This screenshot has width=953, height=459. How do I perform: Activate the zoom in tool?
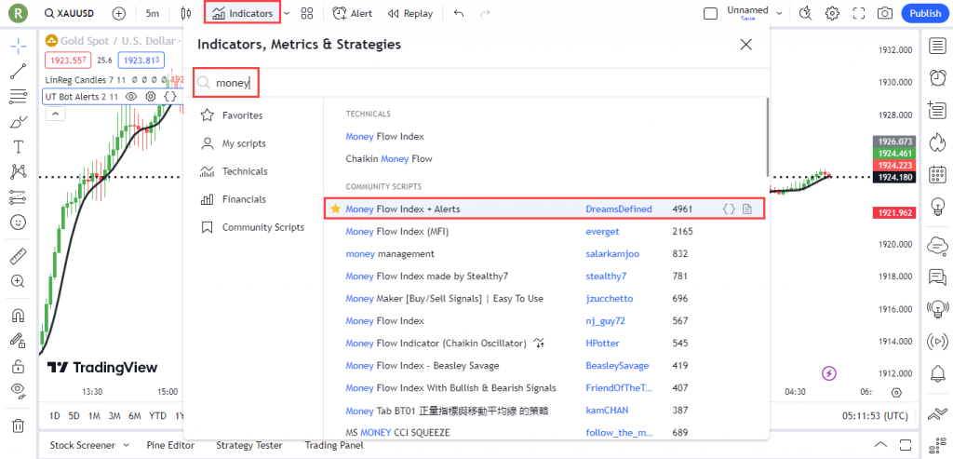[x=19, y=281]
